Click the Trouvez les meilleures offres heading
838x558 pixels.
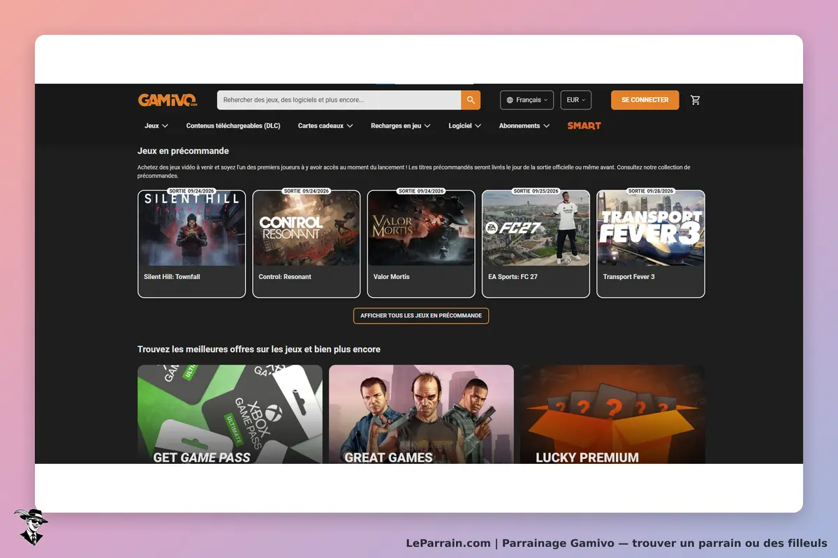(x=259, y=349)
